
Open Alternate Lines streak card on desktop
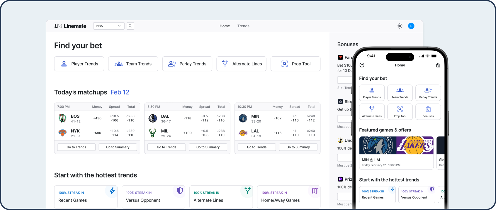pyautogui.click(x=221, y=197)
